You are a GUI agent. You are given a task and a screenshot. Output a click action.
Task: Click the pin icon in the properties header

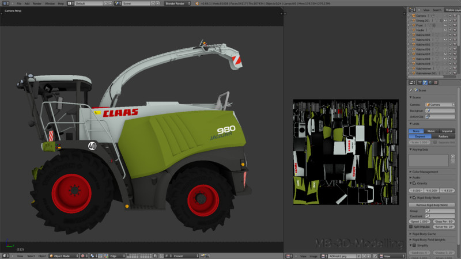(x=411, y=90)
